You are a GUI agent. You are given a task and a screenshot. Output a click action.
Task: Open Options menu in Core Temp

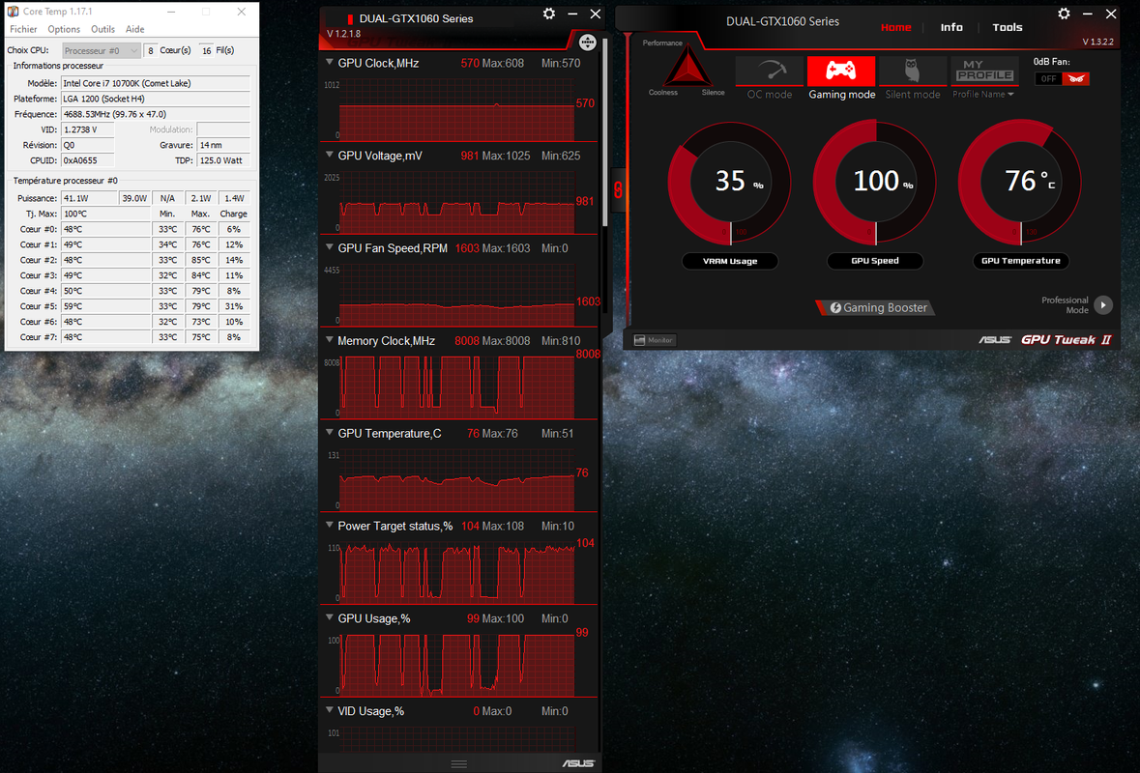[x=64, y=29]
